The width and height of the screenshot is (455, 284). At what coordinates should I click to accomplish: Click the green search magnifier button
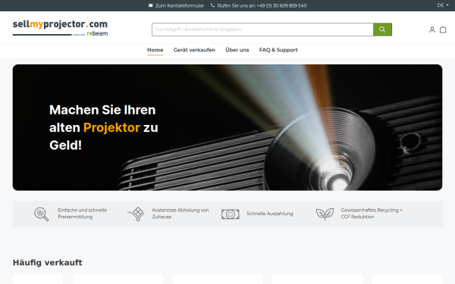click(x=382, y=30)
